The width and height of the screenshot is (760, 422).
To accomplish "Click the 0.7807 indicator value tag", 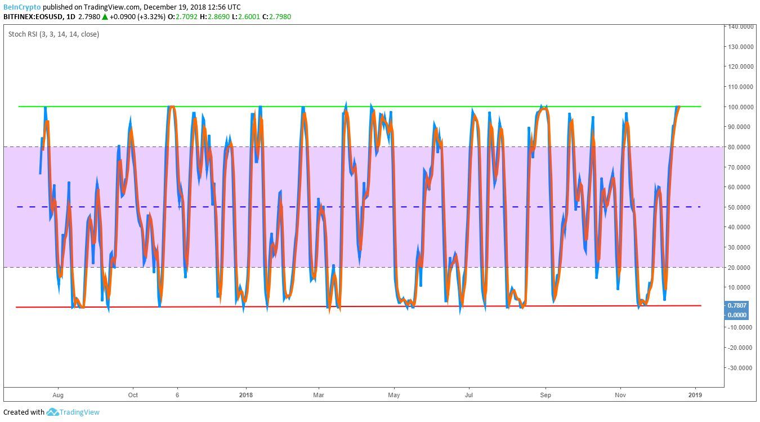I will [x=736, y=305].
